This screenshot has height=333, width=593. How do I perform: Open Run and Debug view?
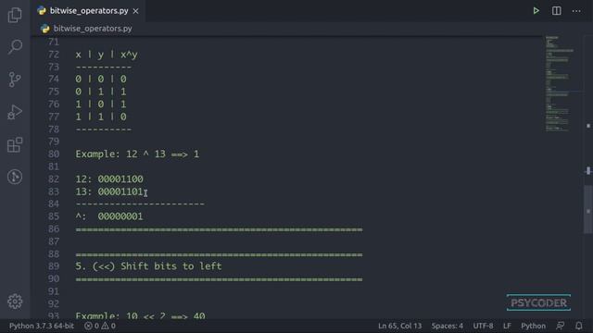15,112
